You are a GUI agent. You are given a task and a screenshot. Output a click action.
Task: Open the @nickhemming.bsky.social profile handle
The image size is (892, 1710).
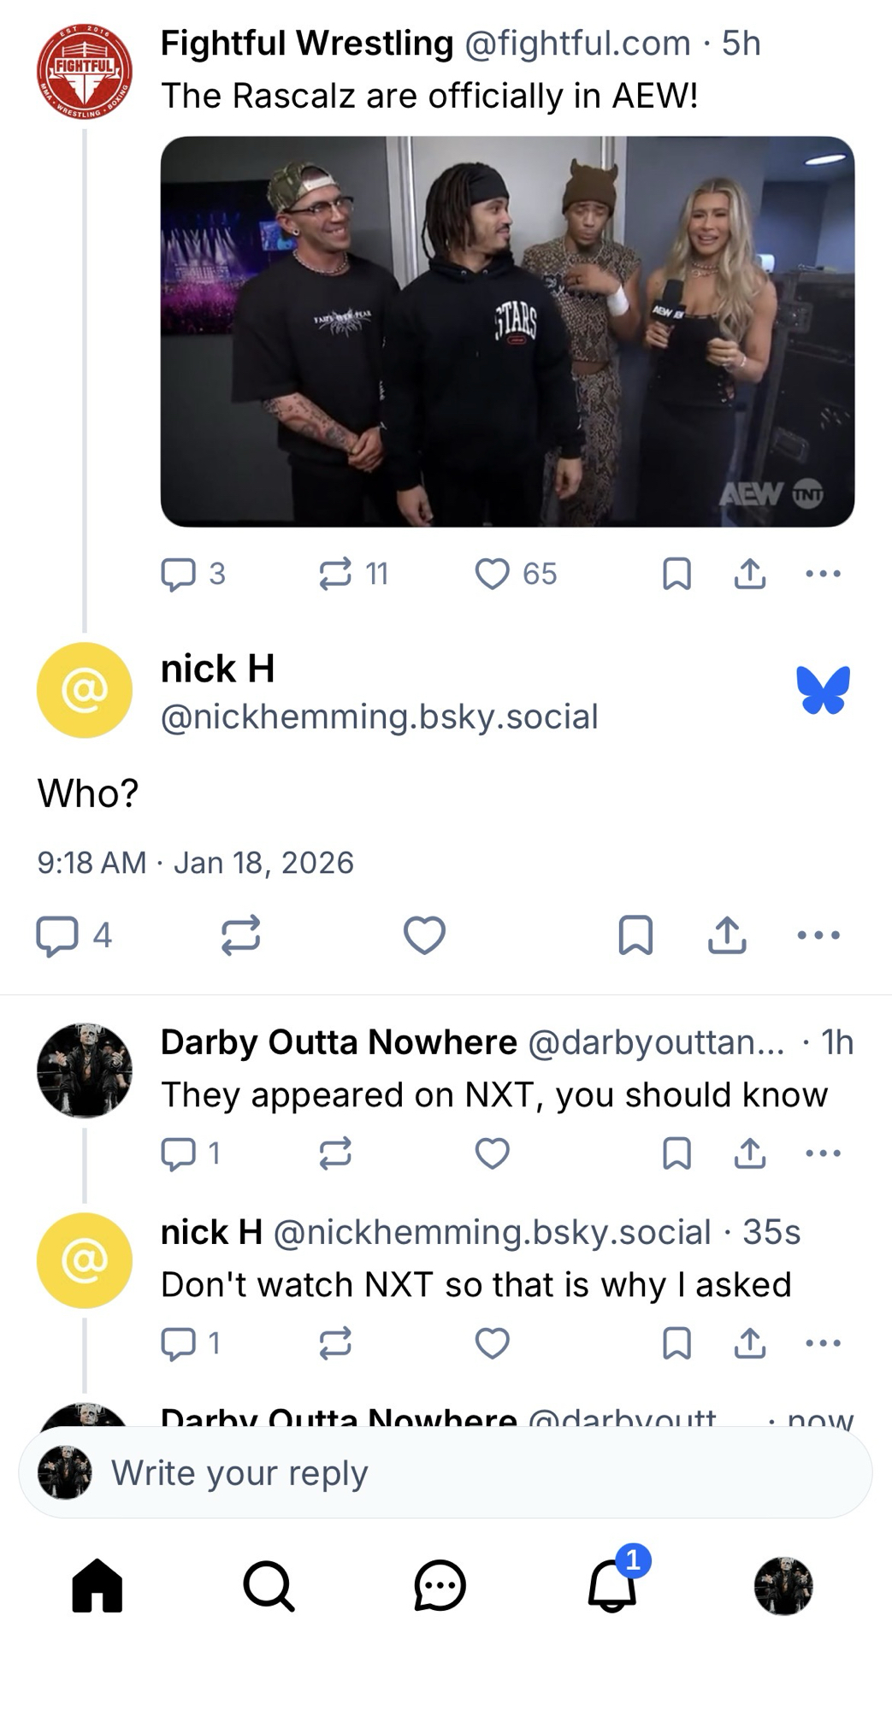[x=379, y=716]
